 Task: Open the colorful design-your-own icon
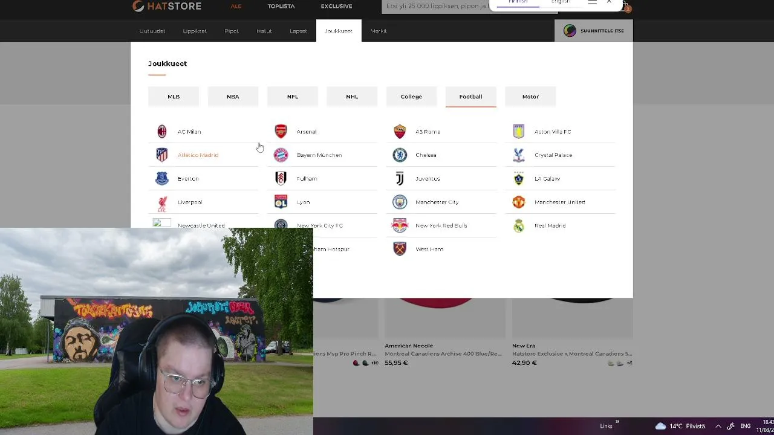click(x=570, y=31)
